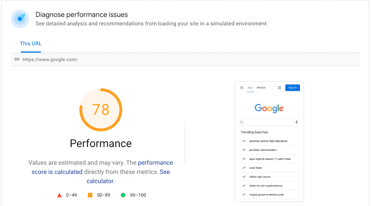Image resolution: width=371 pixels, height=206 pixels.
Task: Click the Google logo in the preview
Action: [x=269, y=109]
